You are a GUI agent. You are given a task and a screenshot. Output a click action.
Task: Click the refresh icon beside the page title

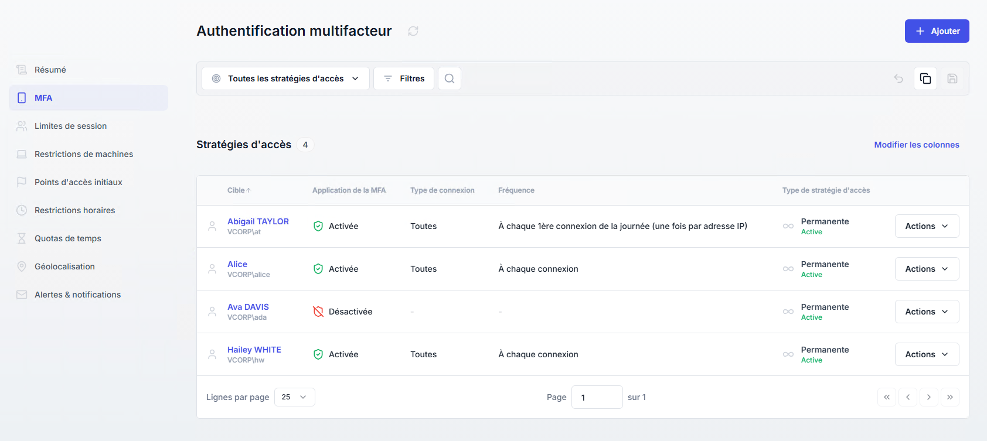coord(413,31)
